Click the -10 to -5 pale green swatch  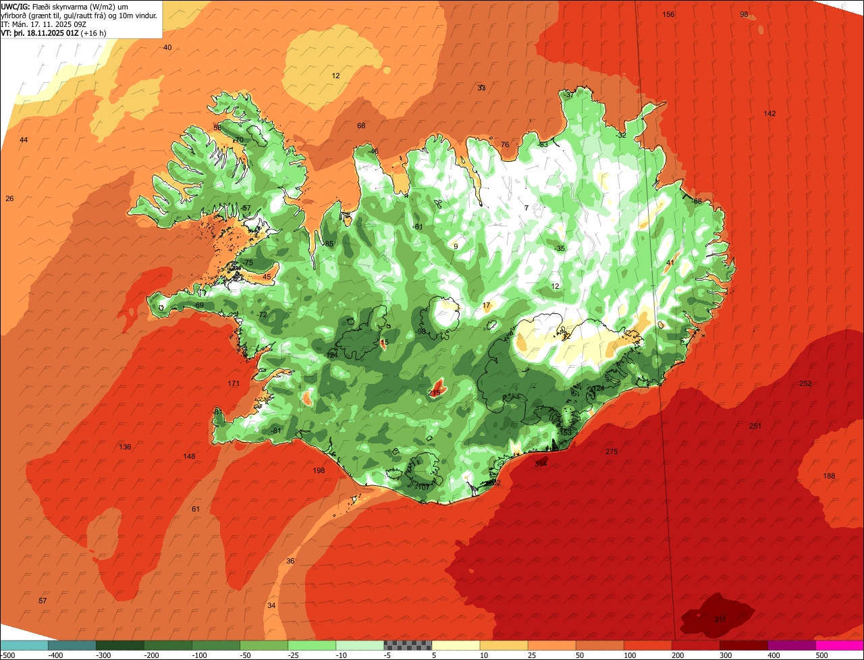[x=360, y=645]
